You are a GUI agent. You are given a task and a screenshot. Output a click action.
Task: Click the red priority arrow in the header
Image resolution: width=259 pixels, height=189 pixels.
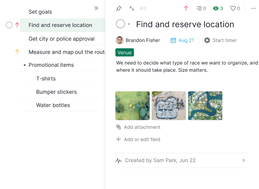(x=186, y=8)
